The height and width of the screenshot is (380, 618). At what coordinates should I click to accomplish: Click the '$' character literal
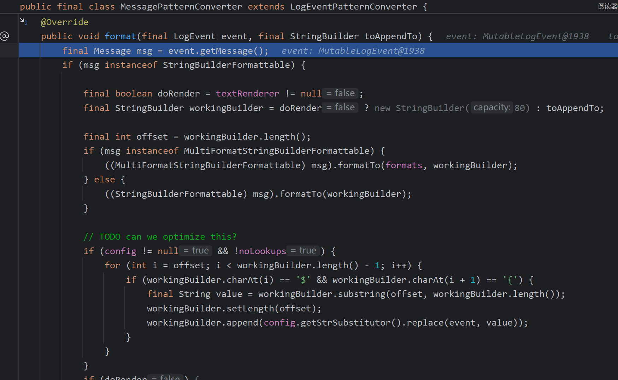click(x=303, y=280)
